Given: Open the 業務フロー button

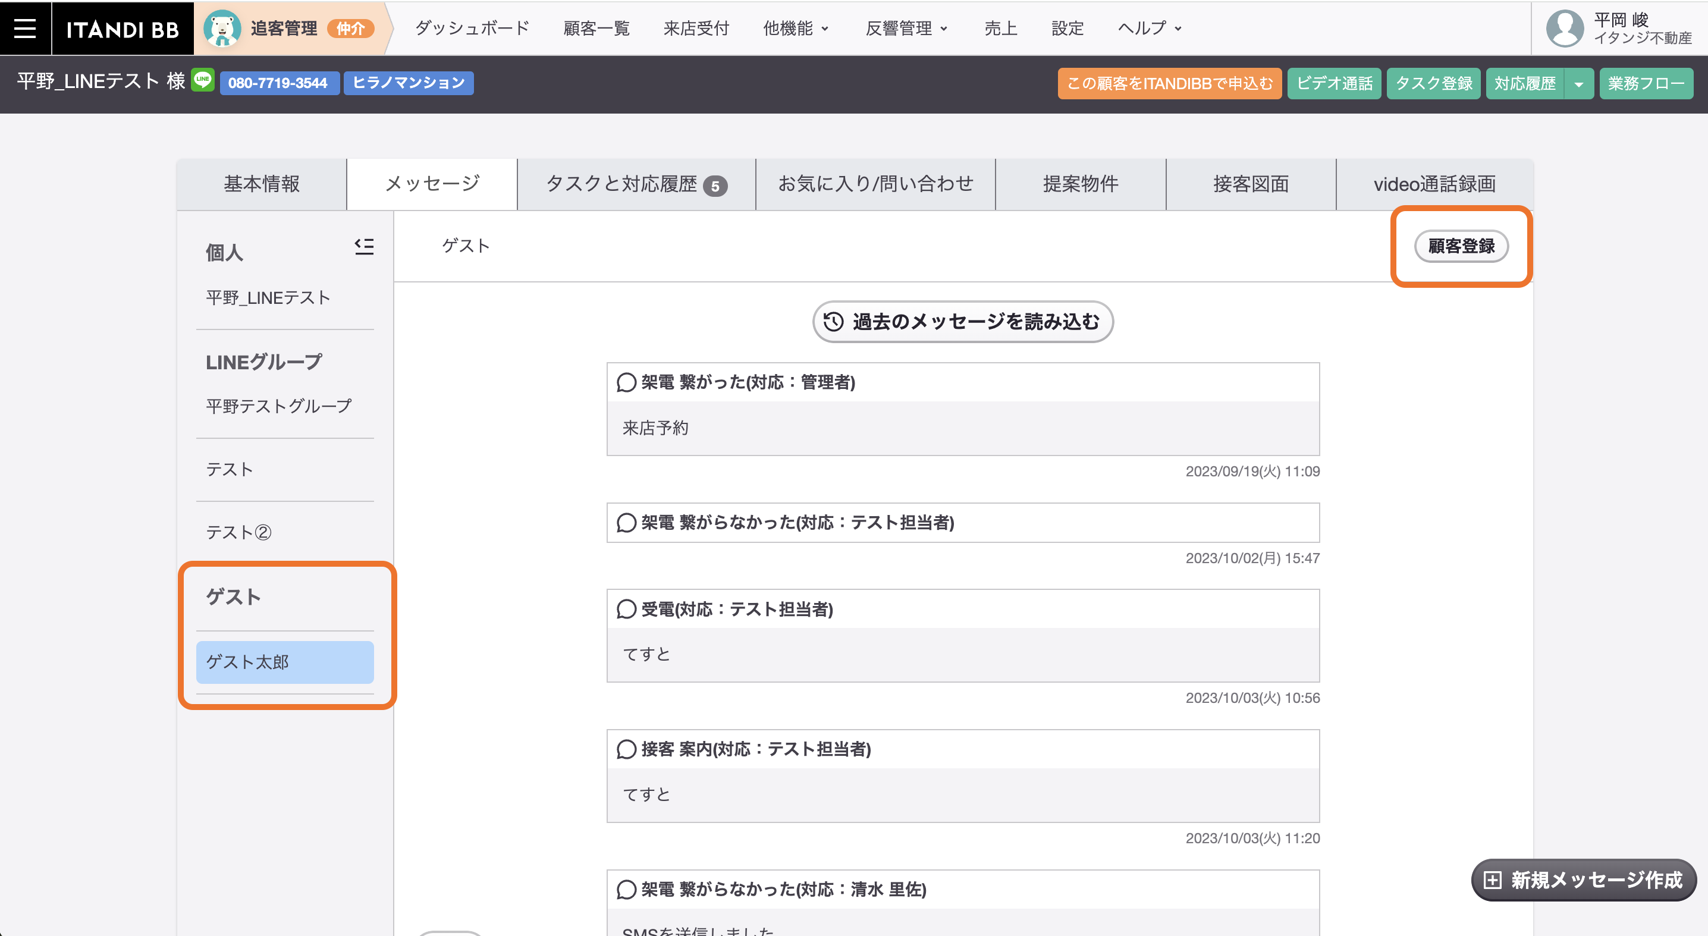Looking at the screenshot, I should coord(1646,83).
